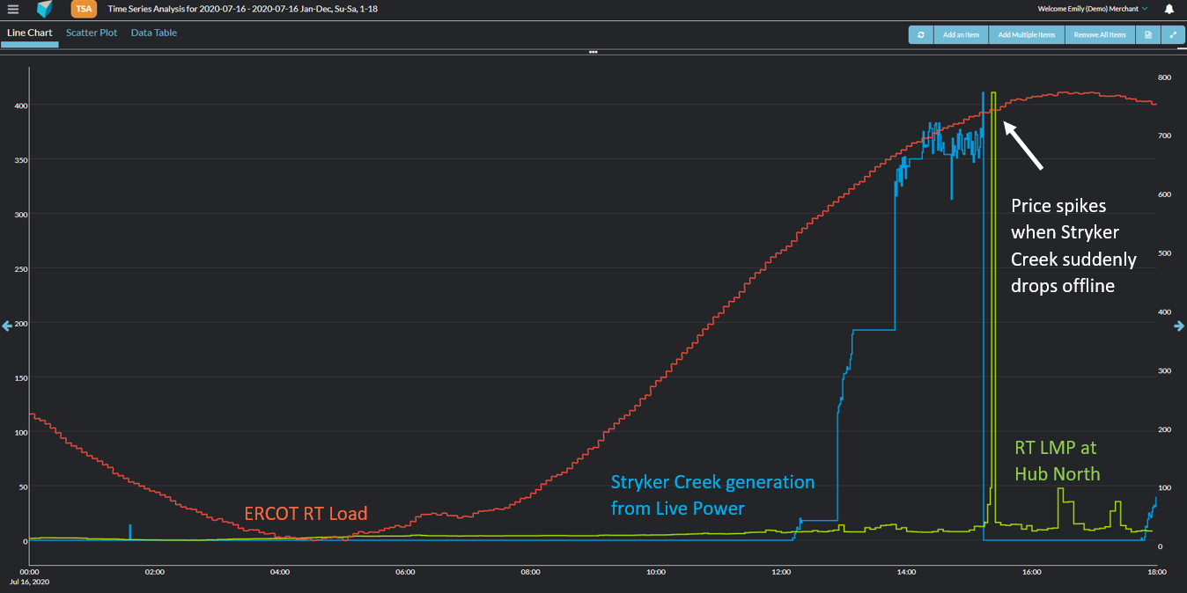Click the Add an Item button
The image size is (1187, 593).
coord(961,34)
